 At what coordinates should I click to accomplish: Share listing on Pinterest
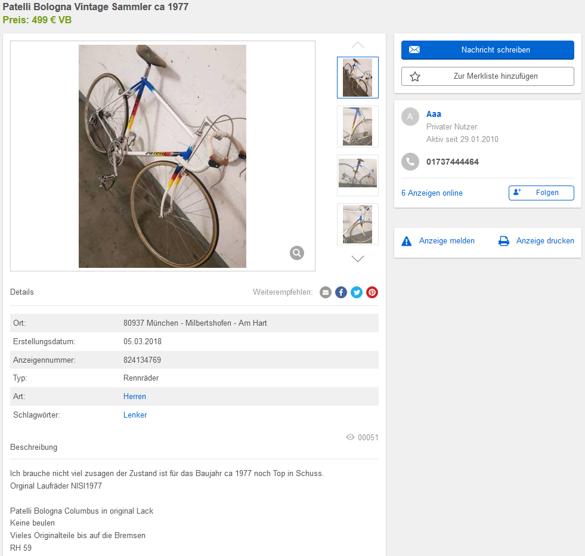click(372, 292)
